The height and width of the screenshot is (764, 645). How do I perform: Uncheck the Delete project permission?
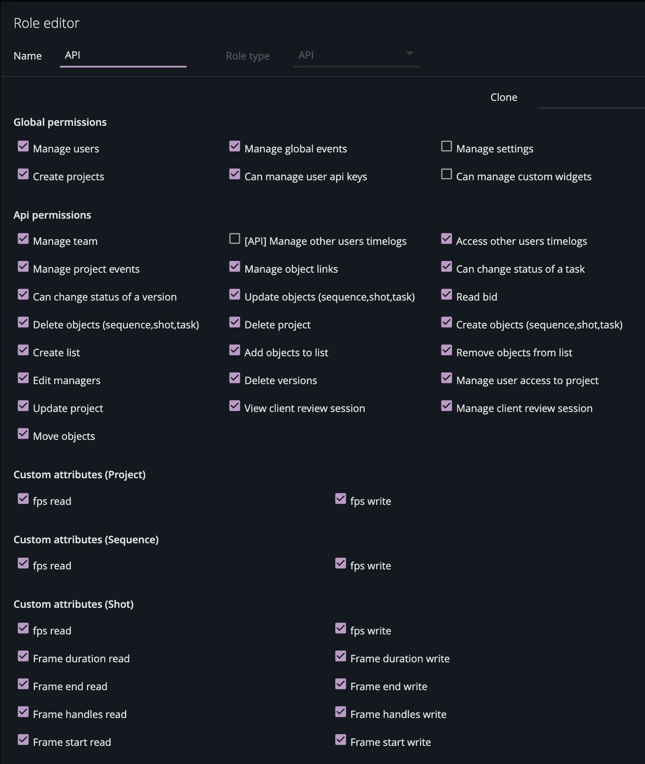point(235,322)
